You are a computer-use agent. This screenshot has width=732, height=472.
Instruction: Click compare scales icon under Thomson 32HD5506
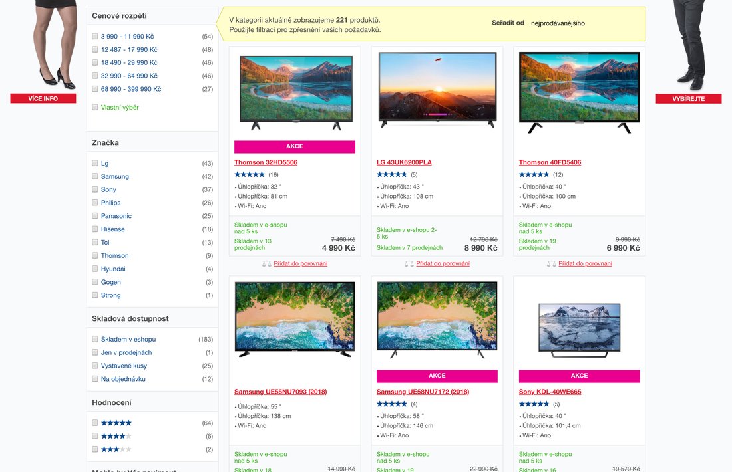point(267,264)
